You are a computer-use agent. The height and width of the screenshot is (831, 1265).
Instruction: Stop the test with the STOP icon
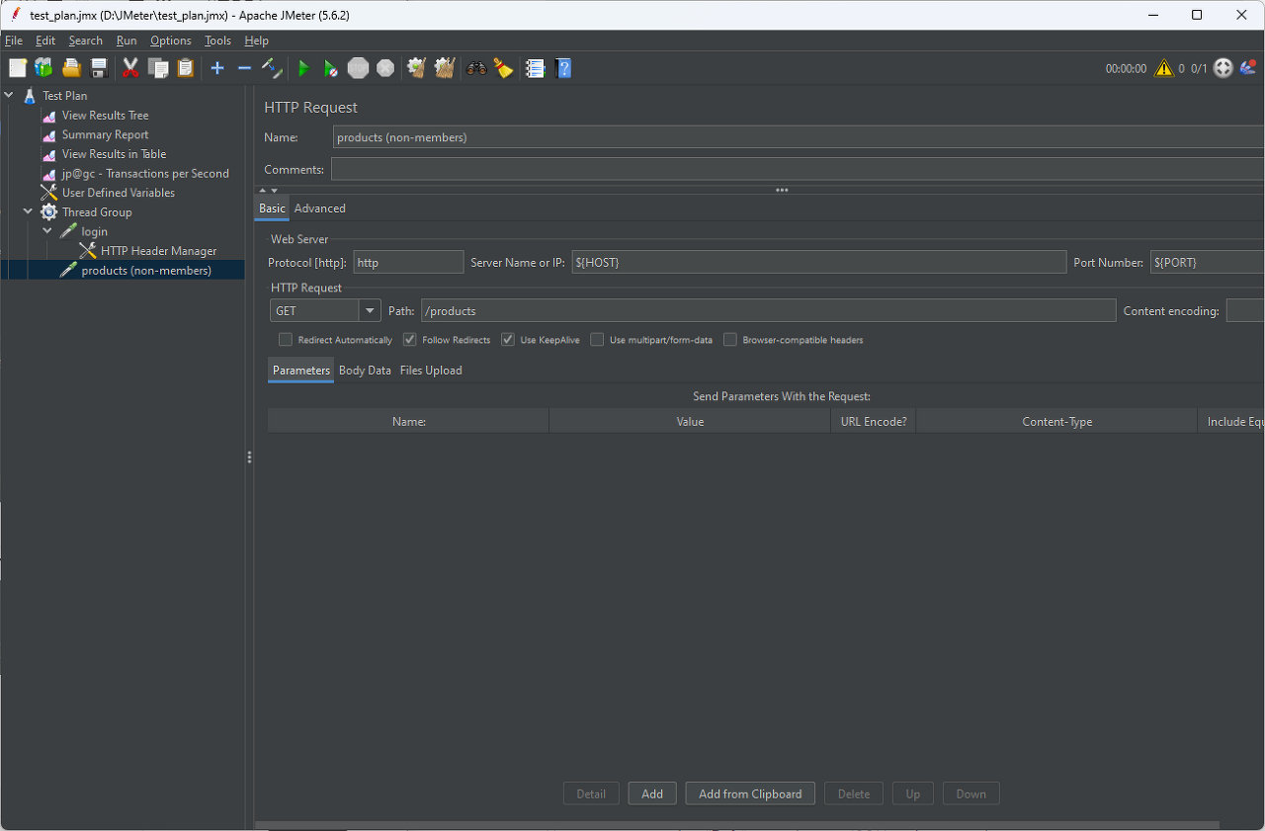[x=358, y=68]
